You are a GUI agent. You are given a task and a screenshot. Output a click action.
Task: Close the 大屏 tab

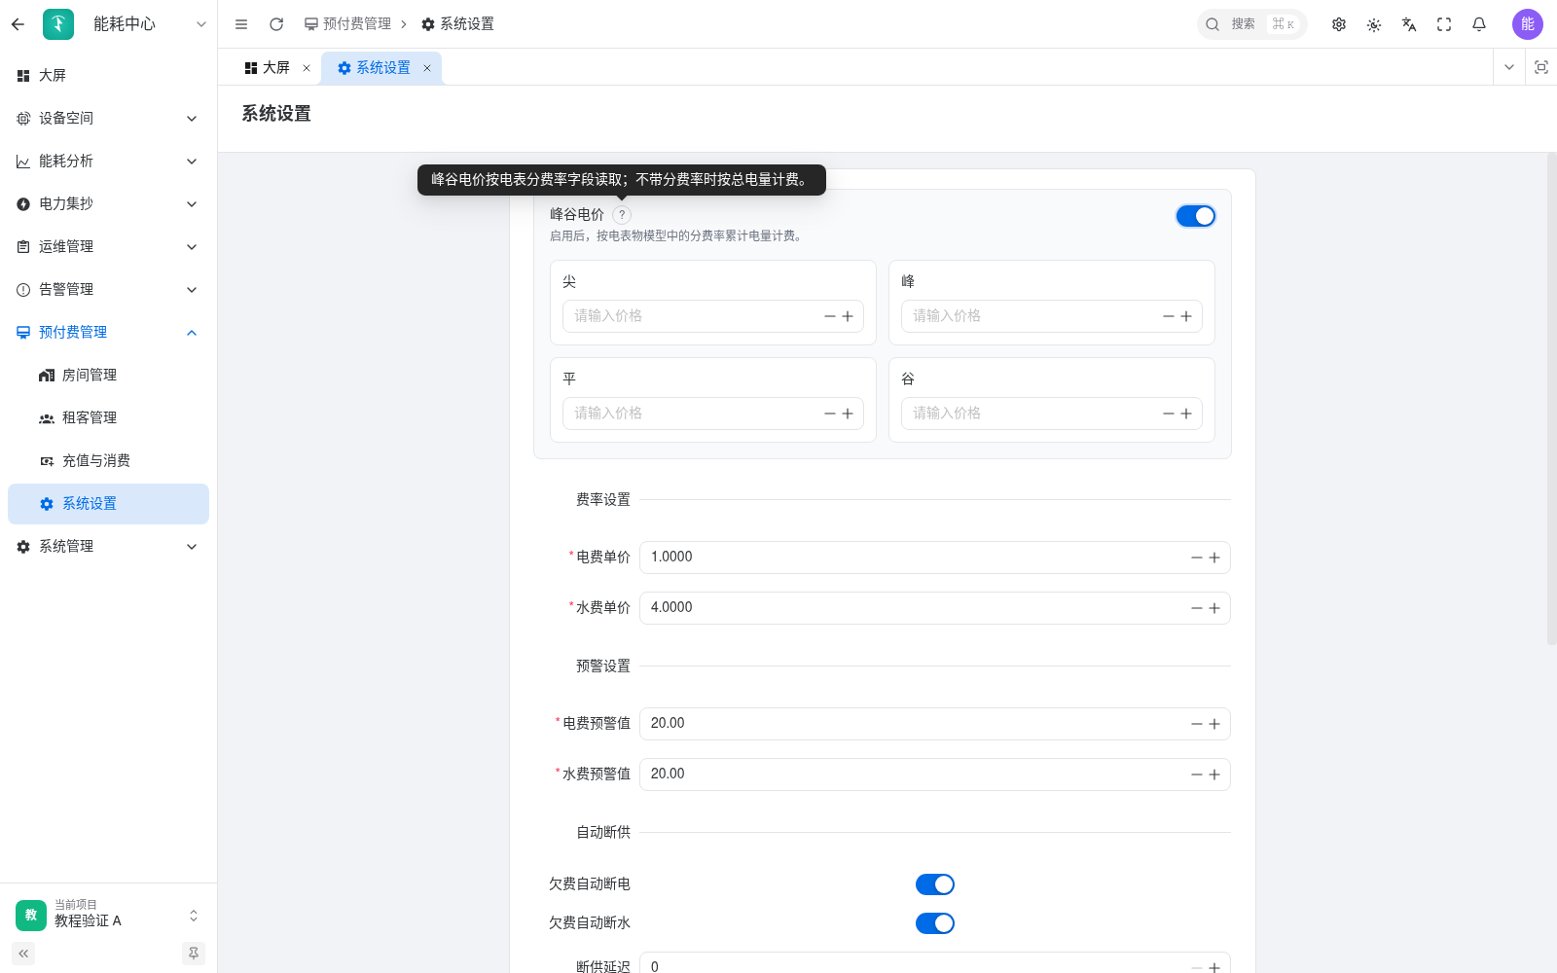point(307,68)
